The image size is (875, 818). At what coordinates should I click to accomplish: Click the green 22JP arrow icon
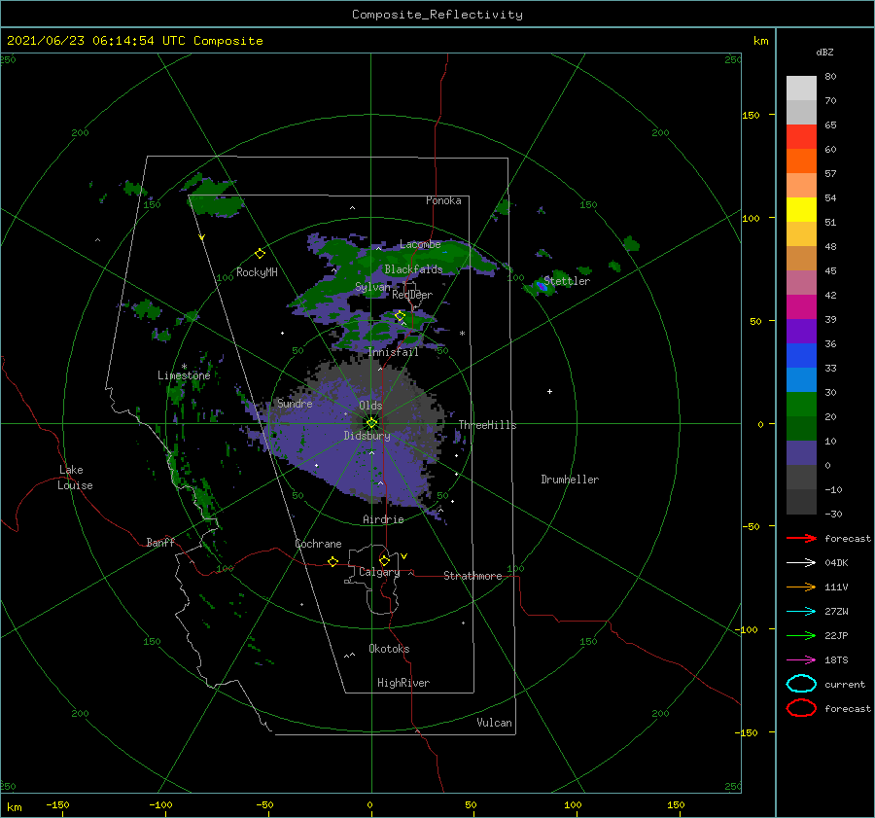801,635
